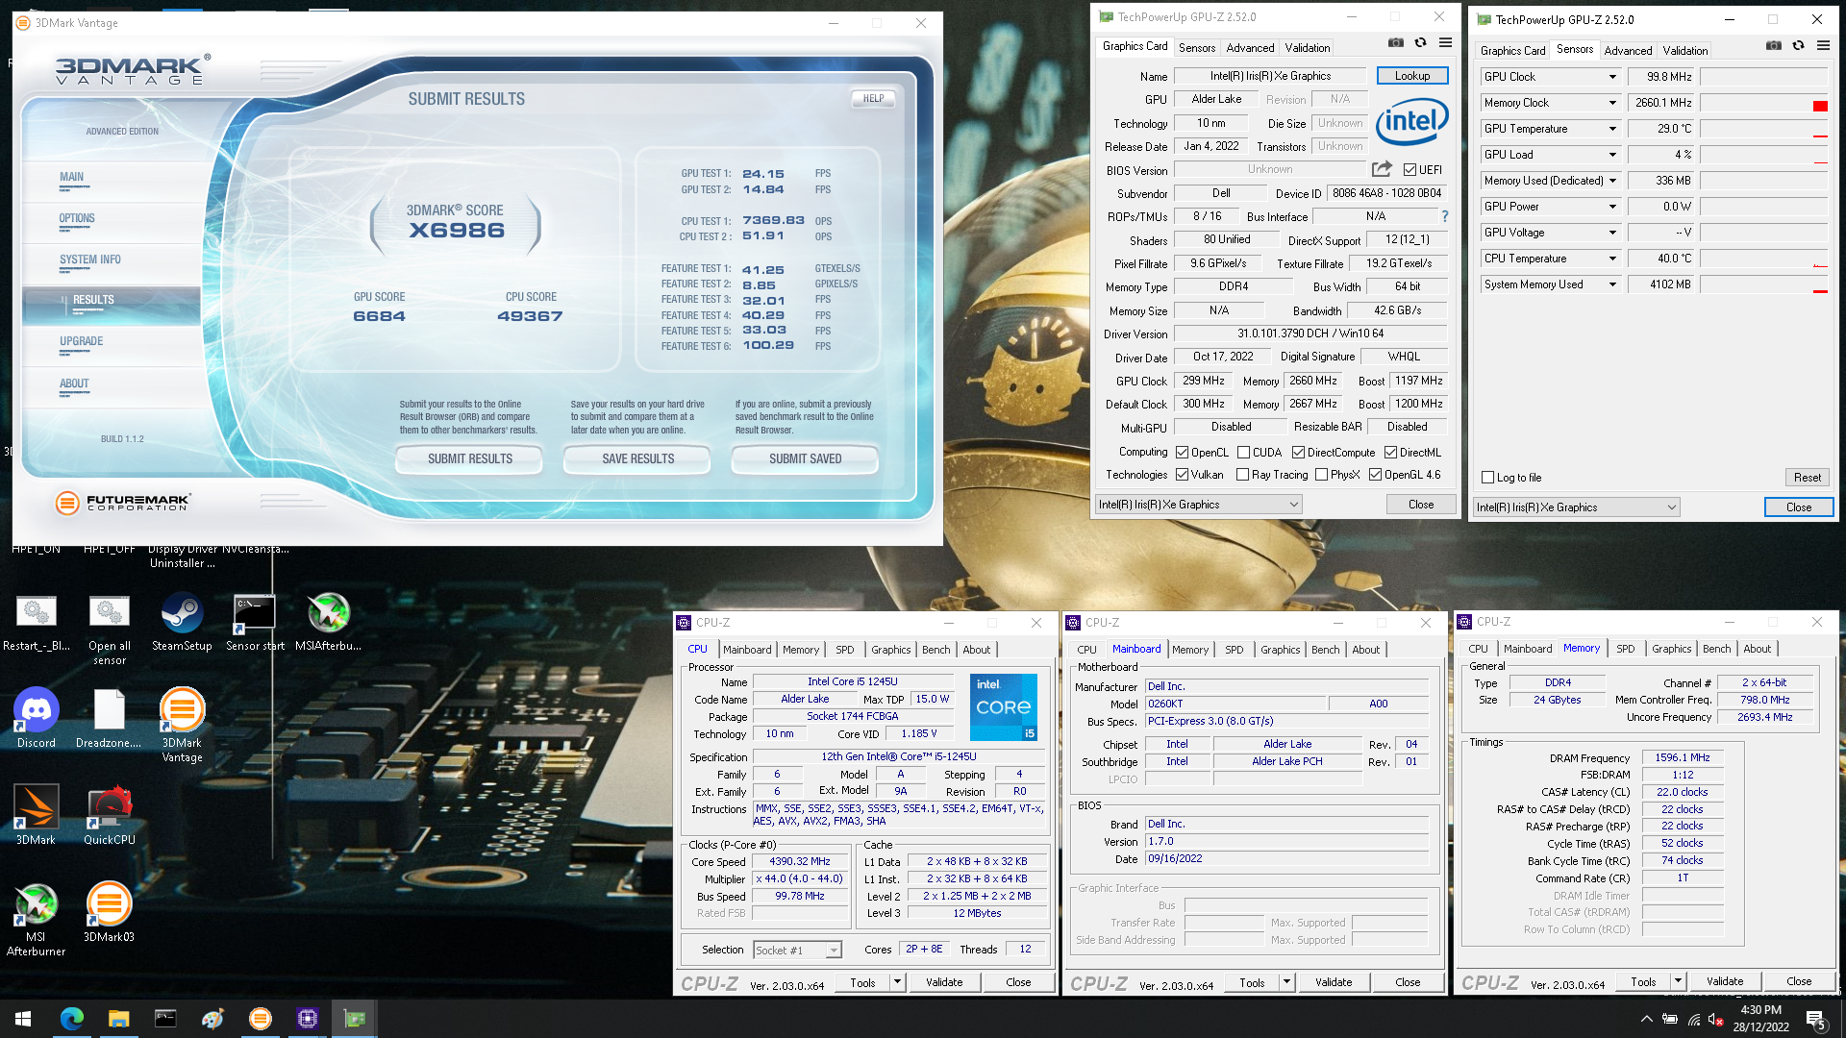This screenshot has height=1038, width=1846.
Task: Open hamburger menu in left GPU-Z window
Action: pyautogui.click(x=1445, y=43)
